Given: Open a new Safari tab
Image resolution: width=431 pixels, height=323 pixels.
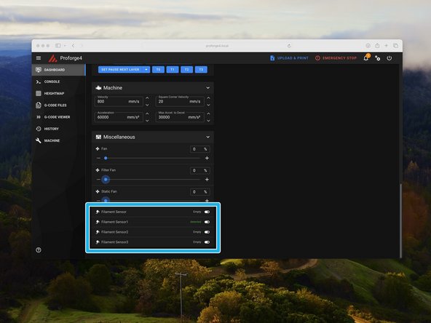Looking at the screenshot, I should (386, 46).
